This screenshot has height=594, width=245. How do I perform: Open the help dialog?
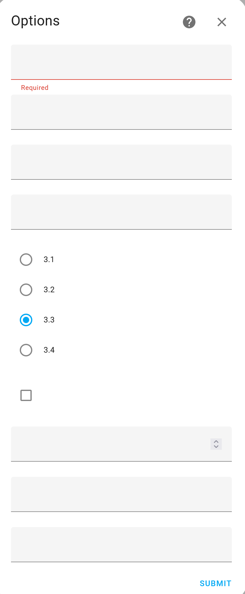tap(189, 22)
